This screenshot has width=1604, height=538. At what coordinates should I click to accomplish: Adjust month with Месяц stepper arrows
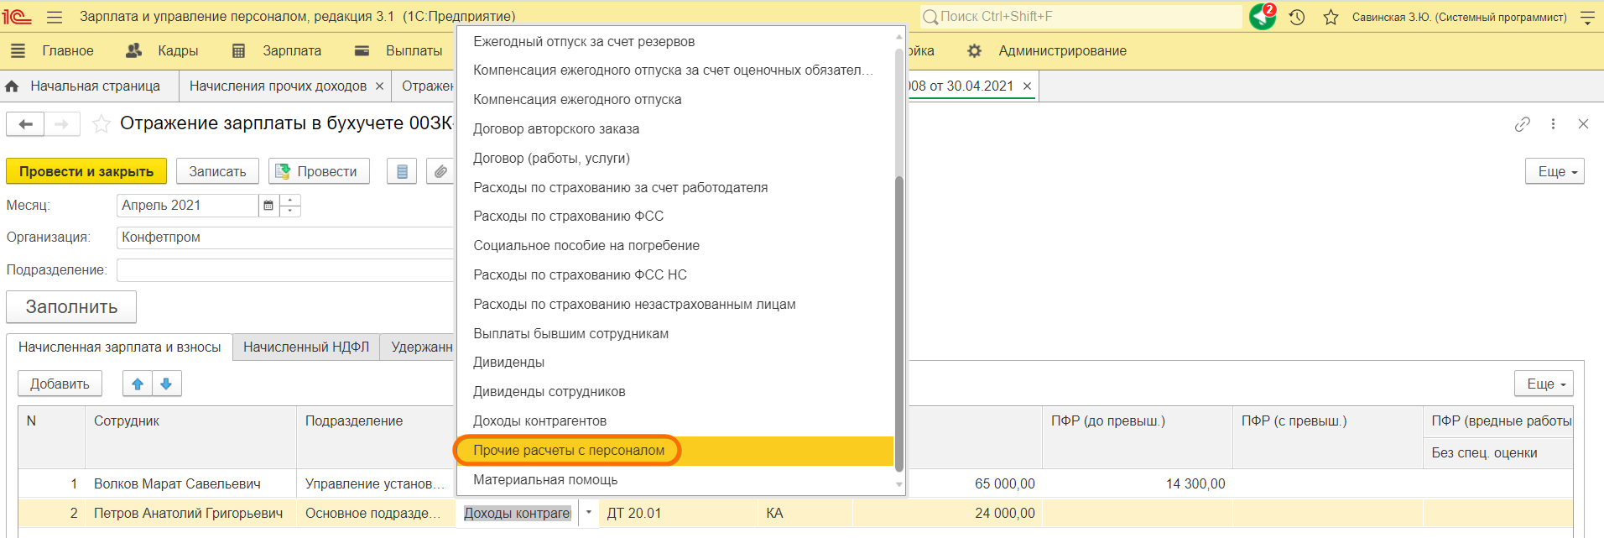(x=290, y=206)
